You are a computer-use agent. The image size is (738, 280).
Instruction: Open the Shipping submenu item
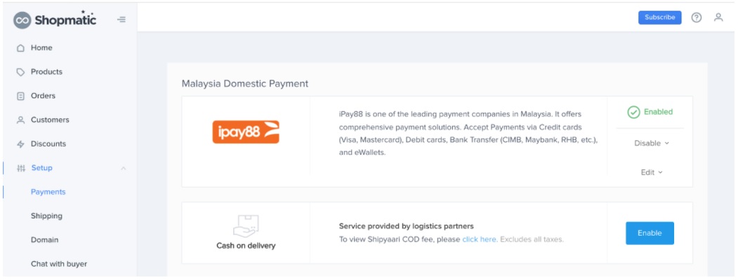[46, 216]
